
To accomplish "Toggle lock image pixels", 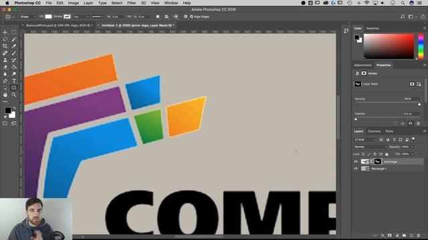I will 369,154.
